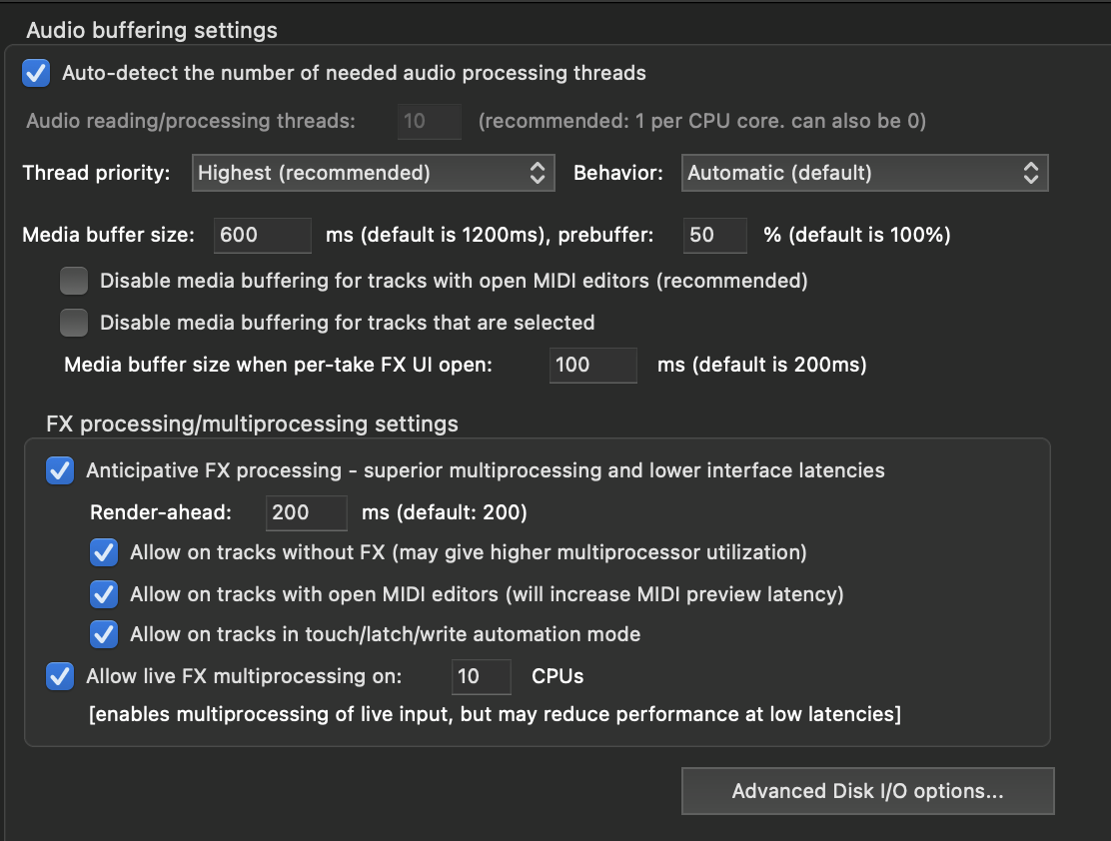Screen dimensions: 1111x841
Task: Click 'FX processing/multiprocessing settings' heading
Action: (252, 423)
